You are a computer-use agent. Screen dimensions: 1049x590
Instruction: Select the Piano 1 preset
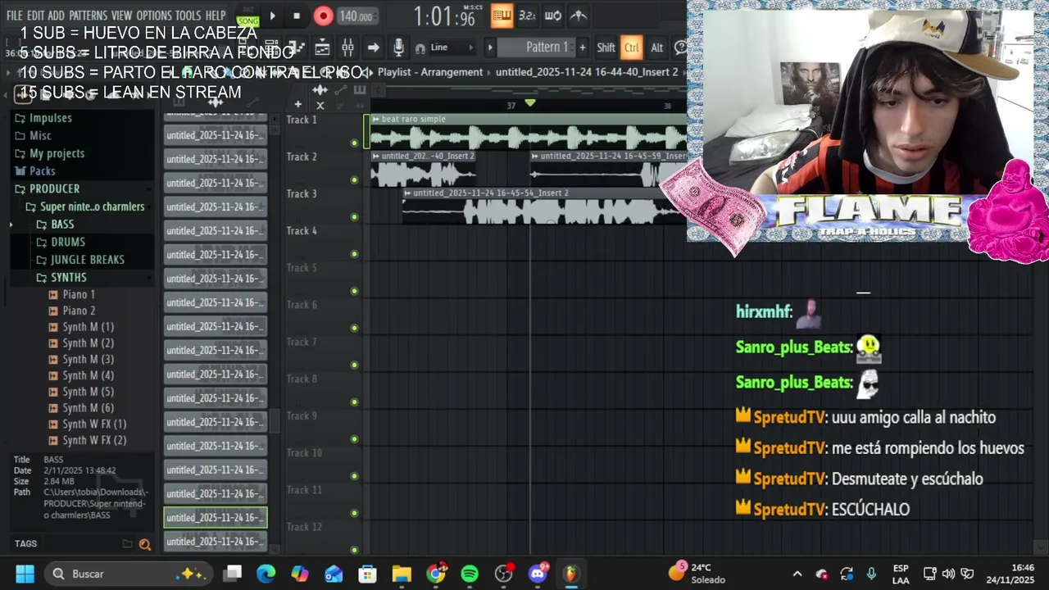79,295
